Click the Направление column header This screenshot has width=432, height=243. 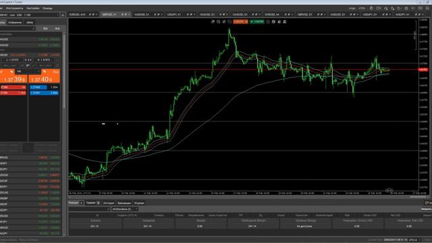pos(196,215)
